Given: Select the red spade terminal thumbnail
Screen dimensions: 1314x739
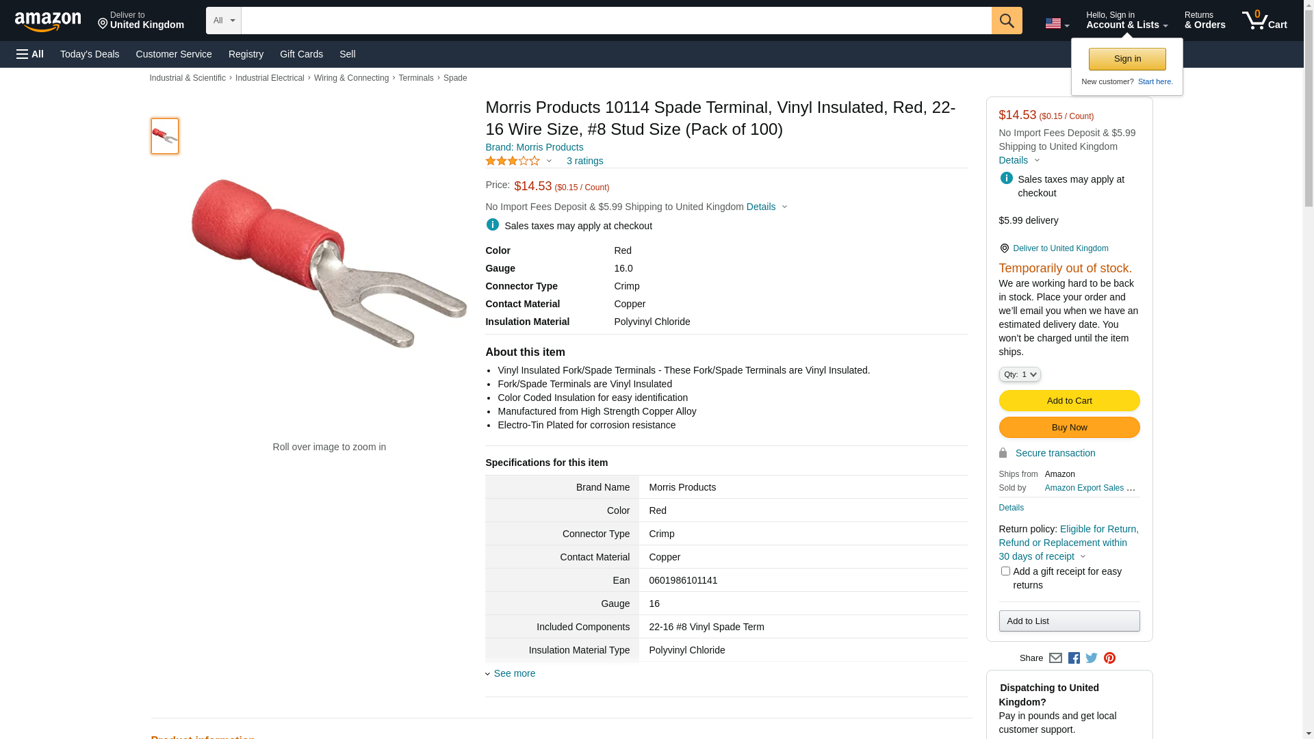Looking at the screenshot, I should coord(165,136).
